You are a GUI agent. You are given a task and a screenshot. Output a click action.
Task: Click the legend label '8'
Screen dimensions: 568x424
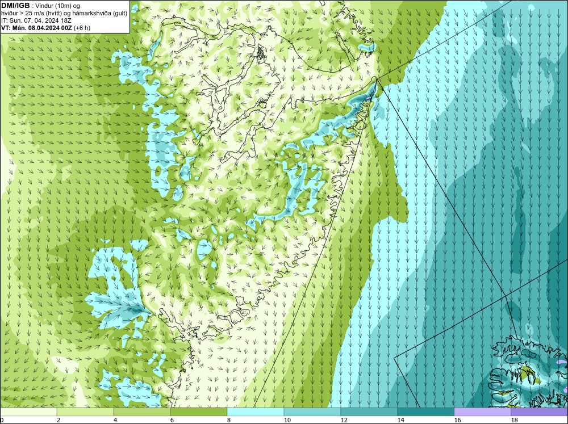click(229, 420)
